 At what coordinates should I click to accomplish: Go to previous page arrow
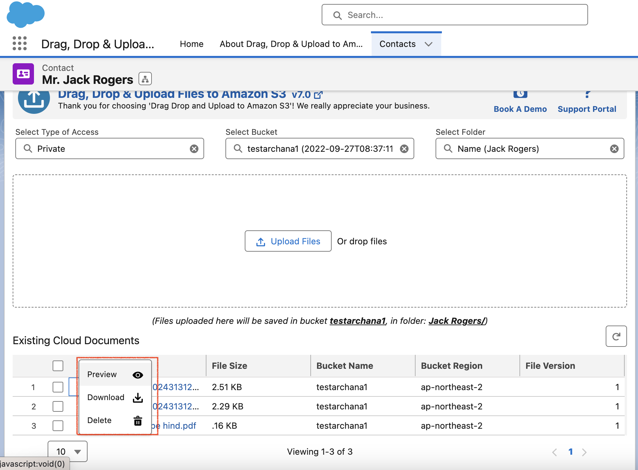coord(554,452)
